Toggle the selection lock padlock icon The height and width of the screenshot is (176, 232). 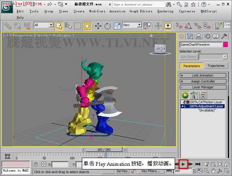36,164
